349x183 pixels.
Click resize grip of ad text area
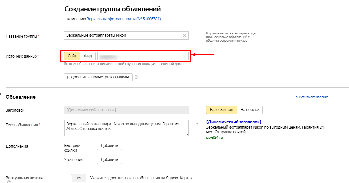[x=187, y=134]
